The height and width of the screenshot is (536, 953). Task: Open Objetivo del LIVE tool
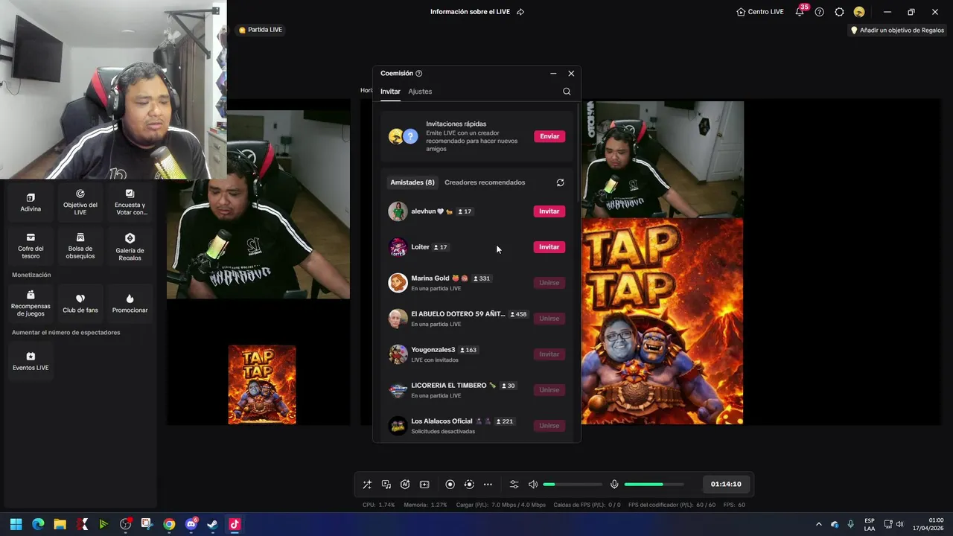(x=80, y=202)
